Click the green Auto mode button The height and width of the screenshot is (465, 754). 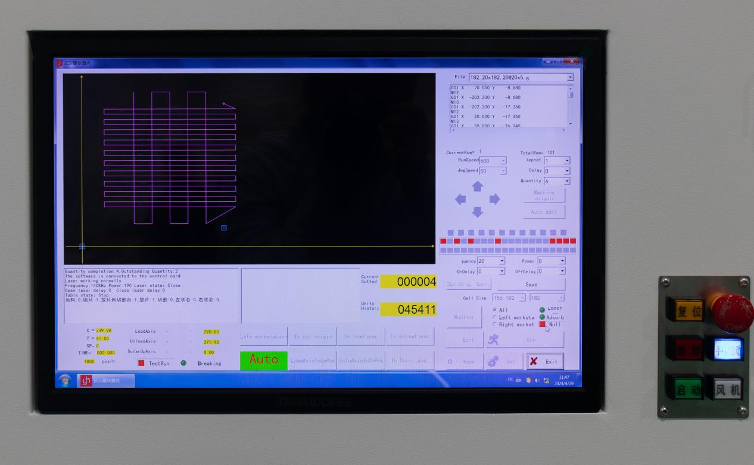(x=263, y=360)
